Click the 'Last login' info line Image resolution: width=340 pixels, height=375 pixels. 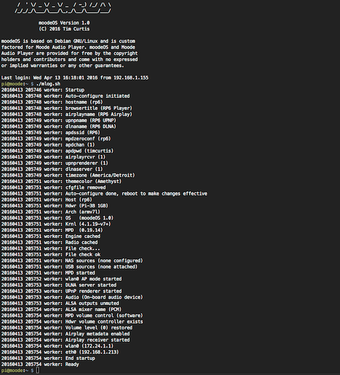click(x=75, y=77)
